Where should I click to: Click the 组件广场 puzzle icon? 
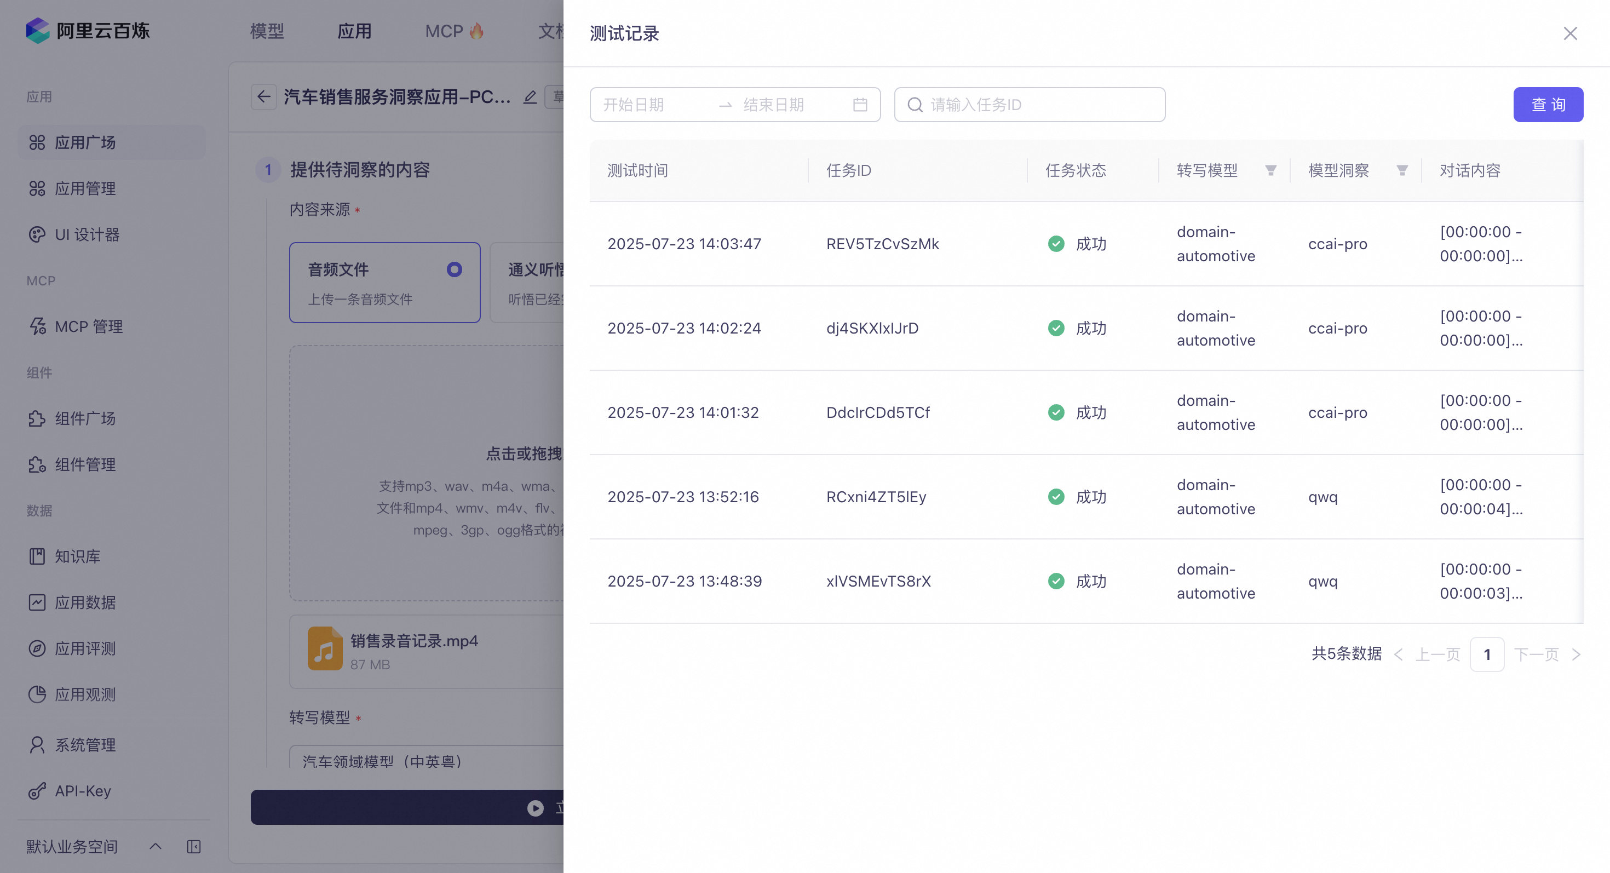click(x=37, y=418)
